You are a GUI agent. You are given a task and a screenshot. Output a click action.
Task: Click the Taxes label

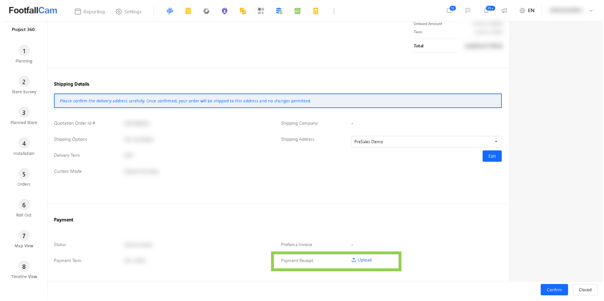coord(418,32)
